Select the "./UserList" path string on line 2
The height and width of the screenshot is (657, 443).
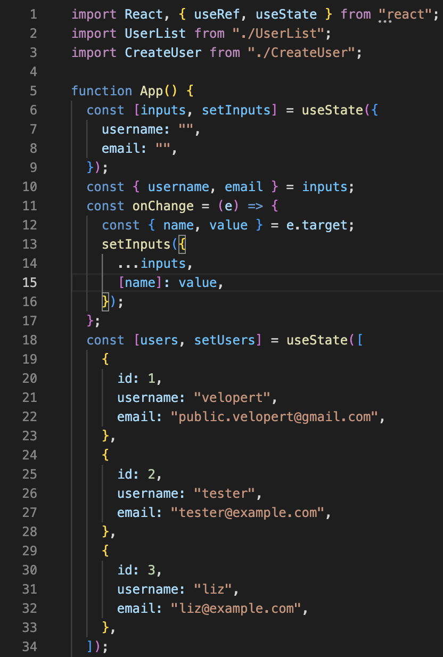278,34
